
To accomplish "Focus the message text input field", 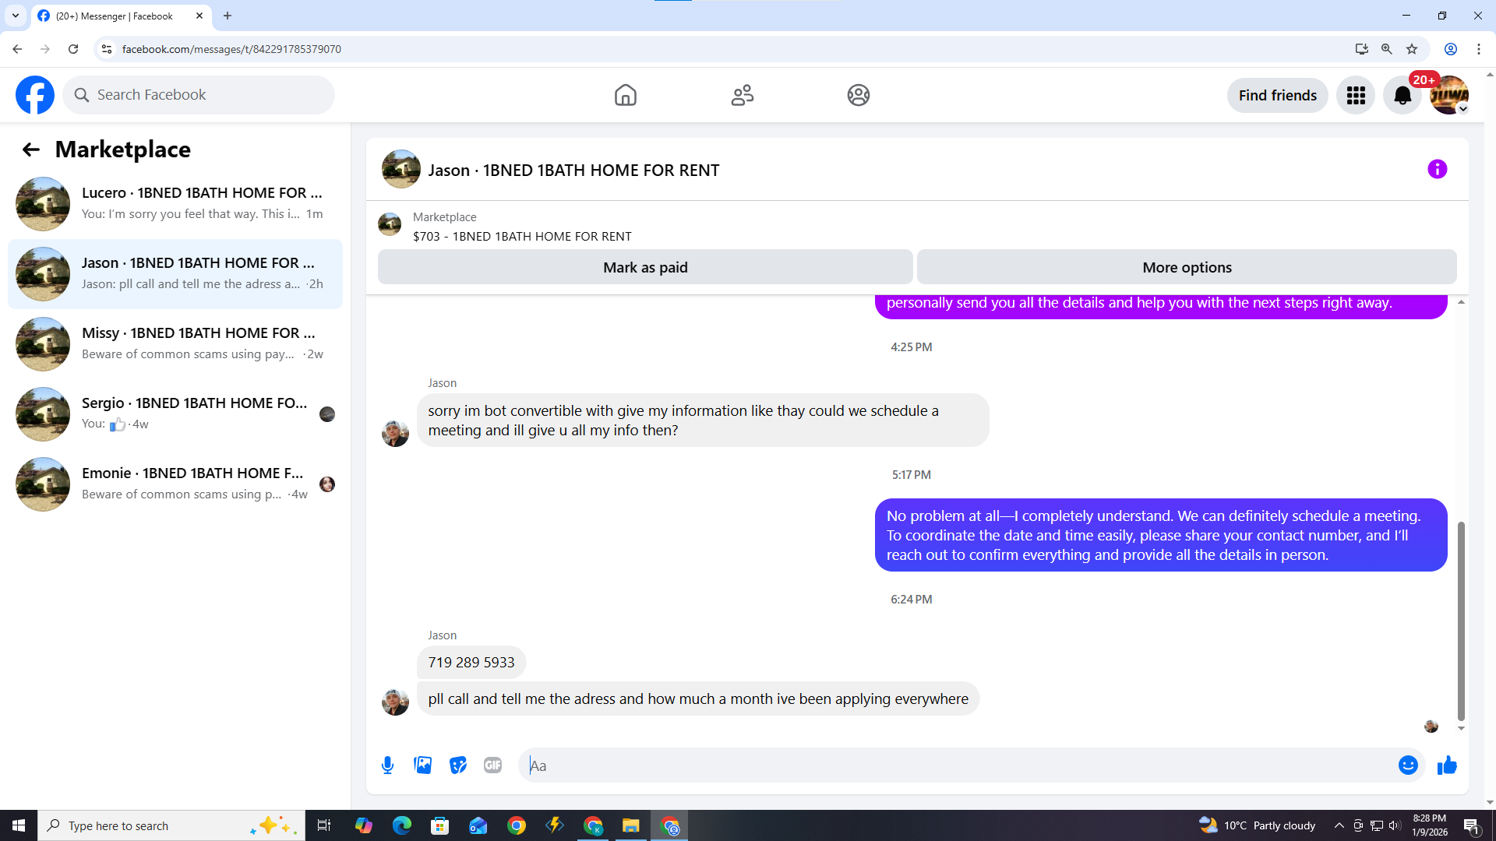I will point(958,765).
